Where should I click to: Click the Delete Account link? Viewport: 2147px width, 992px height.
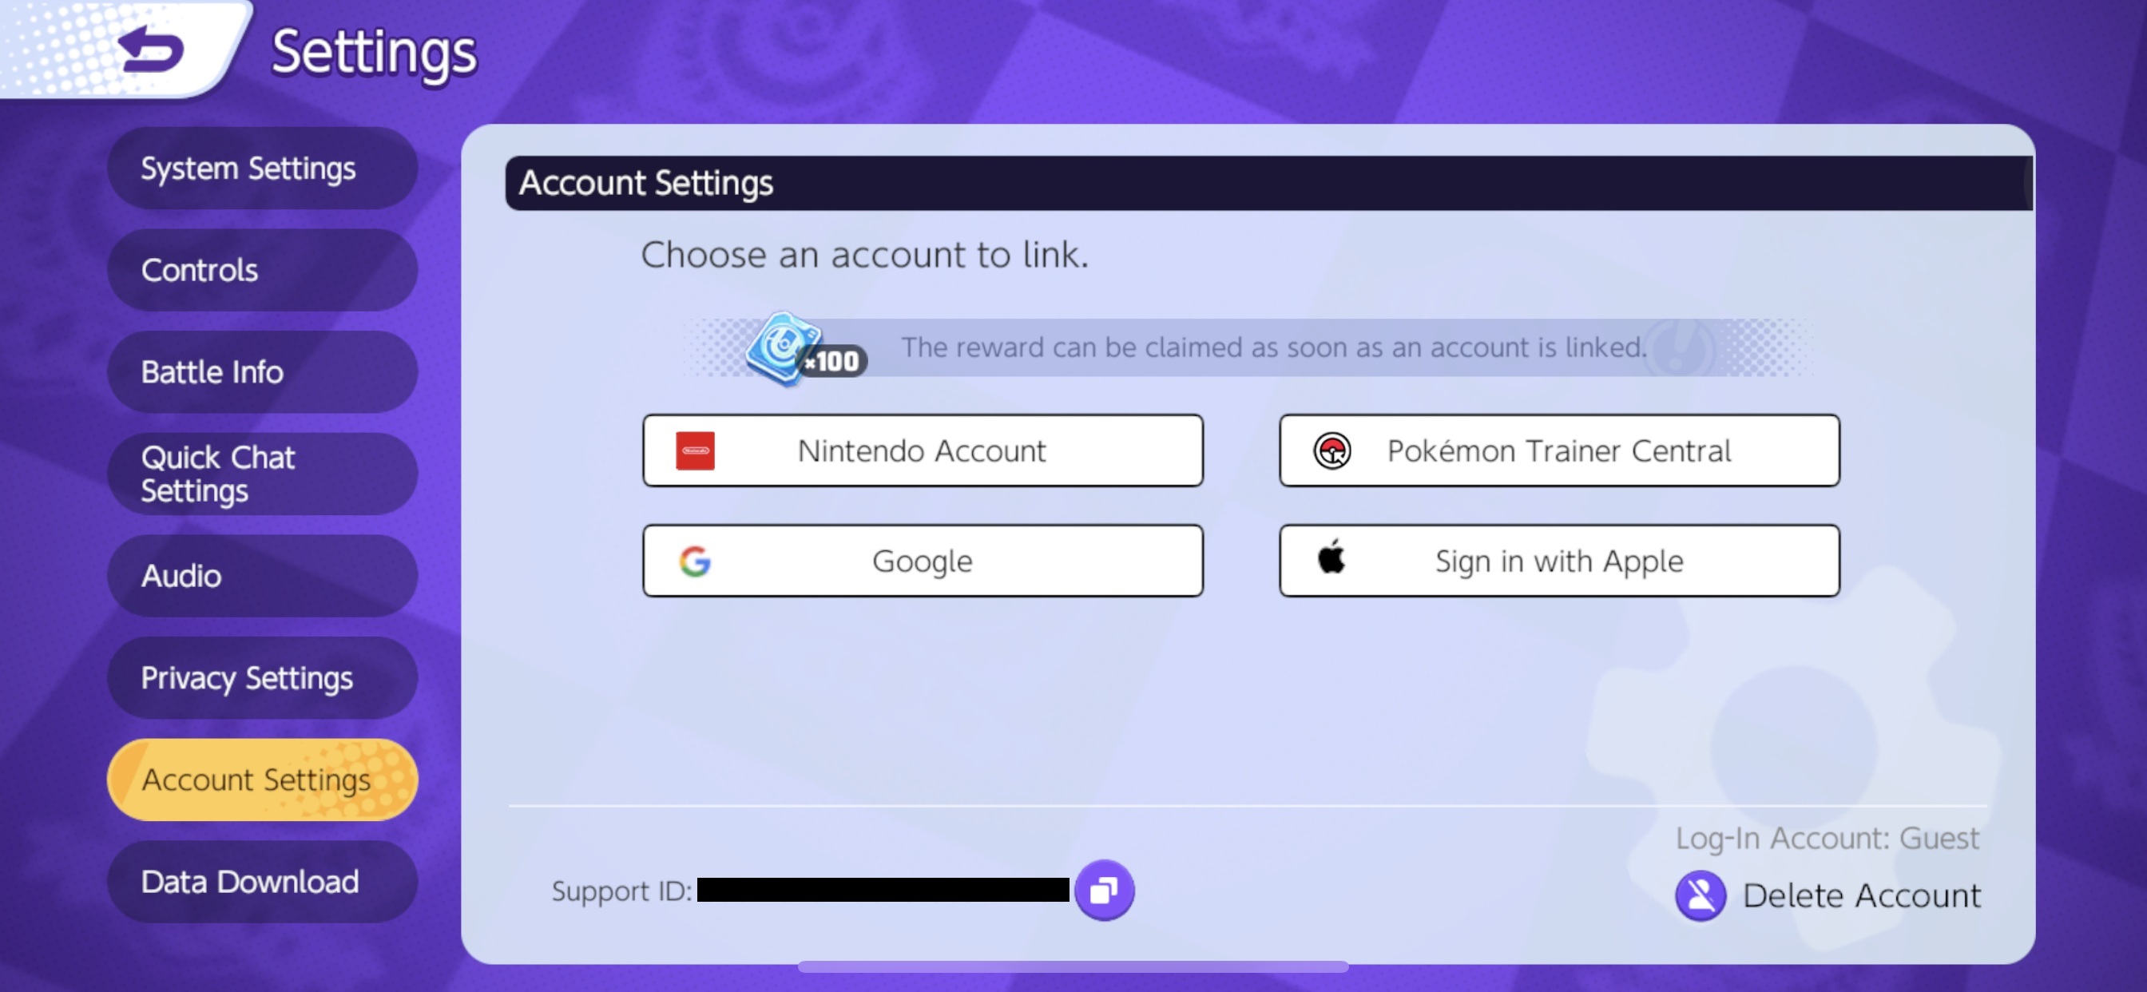click(1861, 896)
